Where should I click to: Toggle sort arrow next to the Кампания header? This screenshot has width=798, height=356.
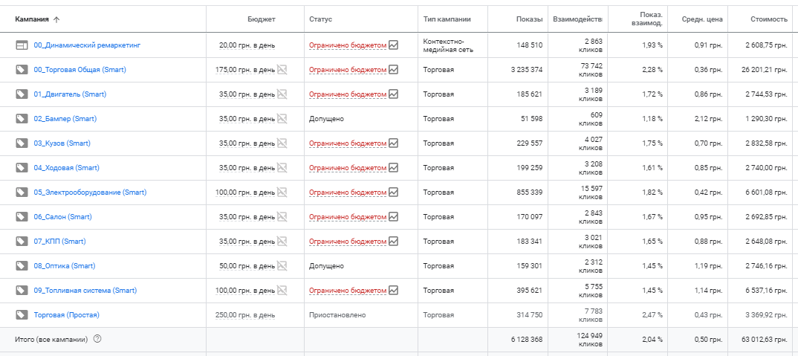tap(56, 19)
